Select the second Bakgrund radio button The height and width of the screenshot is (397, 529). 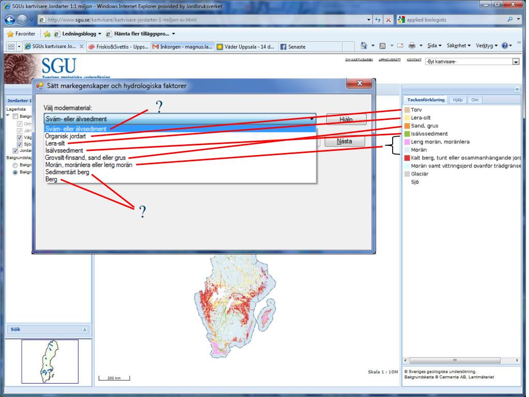(15, 172)
